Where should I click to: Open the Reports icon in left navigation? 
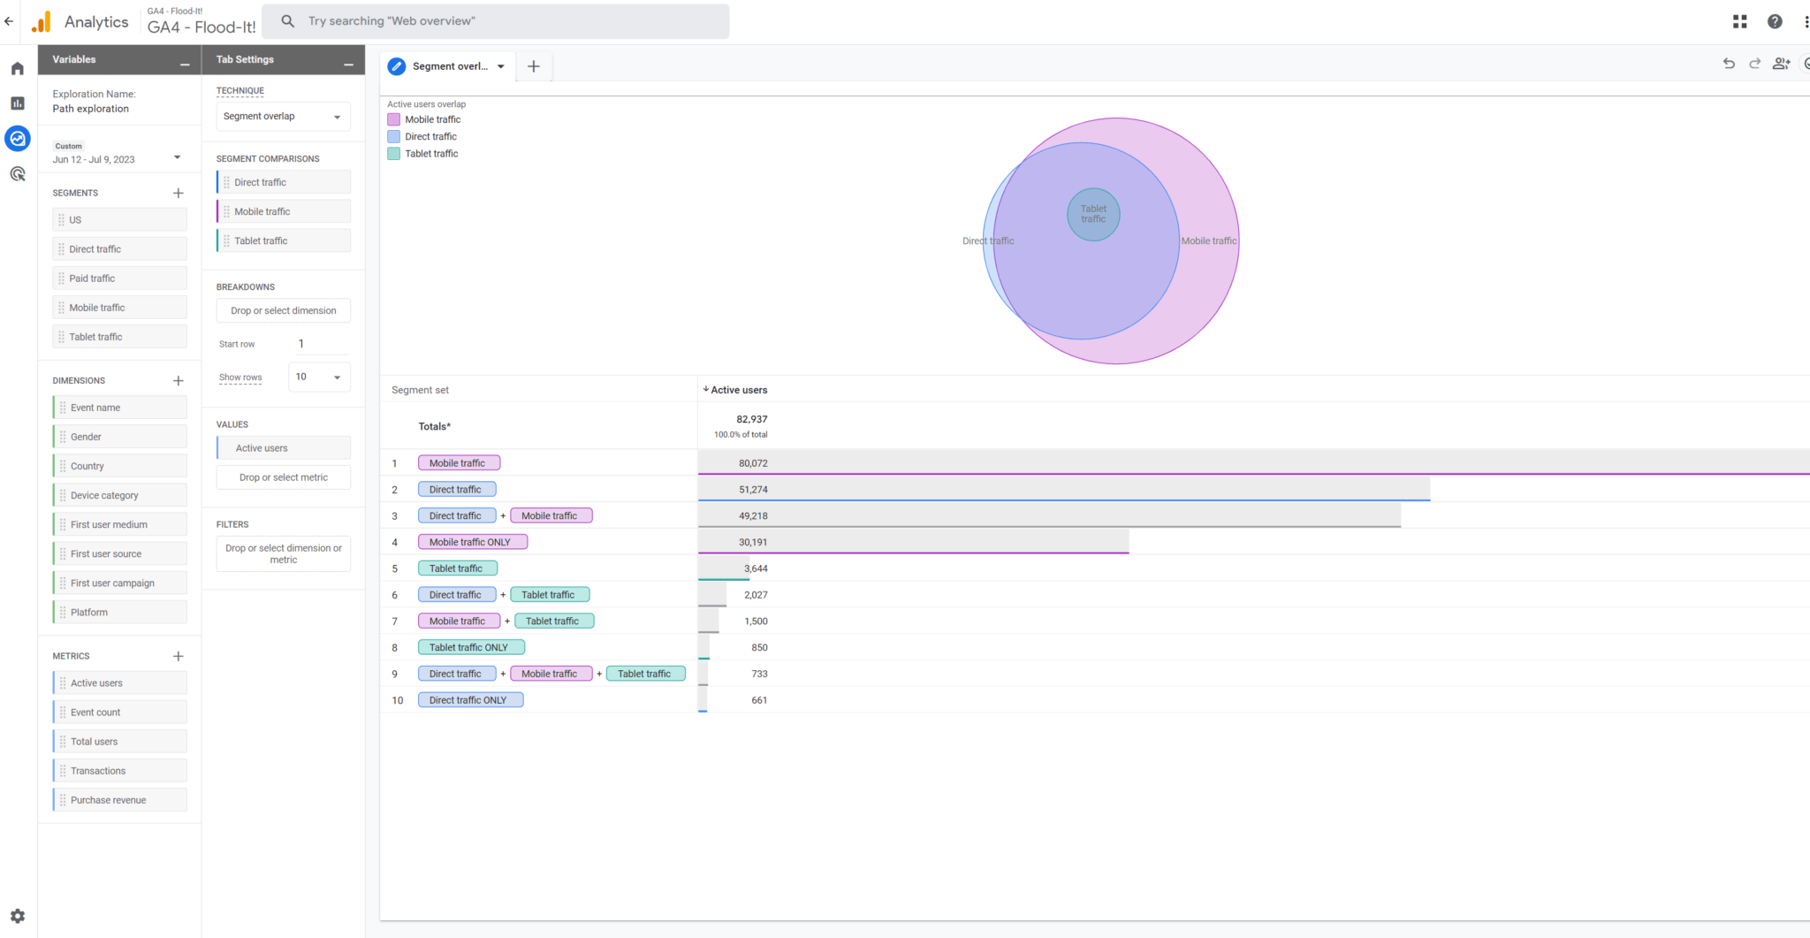pos(17,103)
